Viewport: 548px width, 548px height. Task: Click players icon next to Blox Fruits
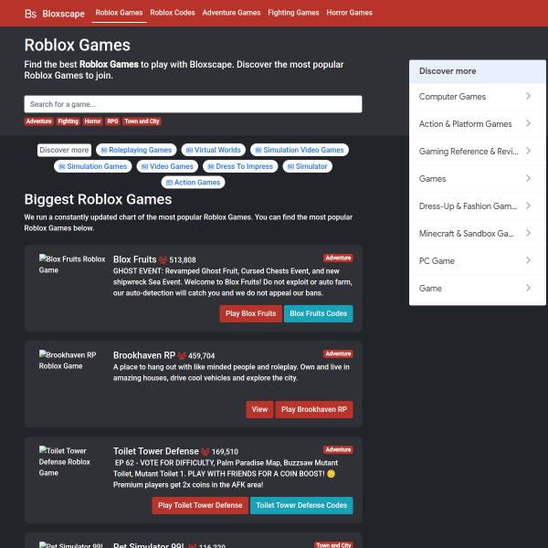point(163,259)
